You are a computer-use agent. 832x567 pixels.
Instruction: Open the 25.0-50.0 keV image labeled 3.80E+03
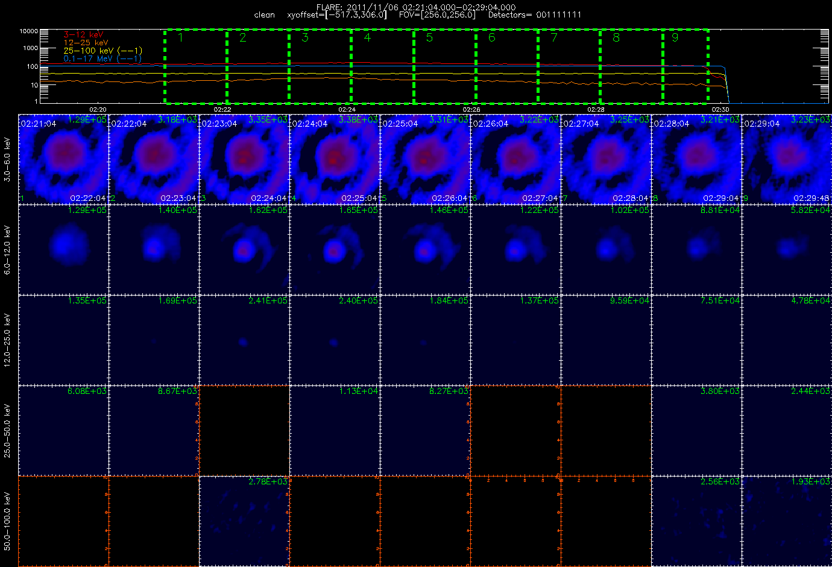coord(696,430)
